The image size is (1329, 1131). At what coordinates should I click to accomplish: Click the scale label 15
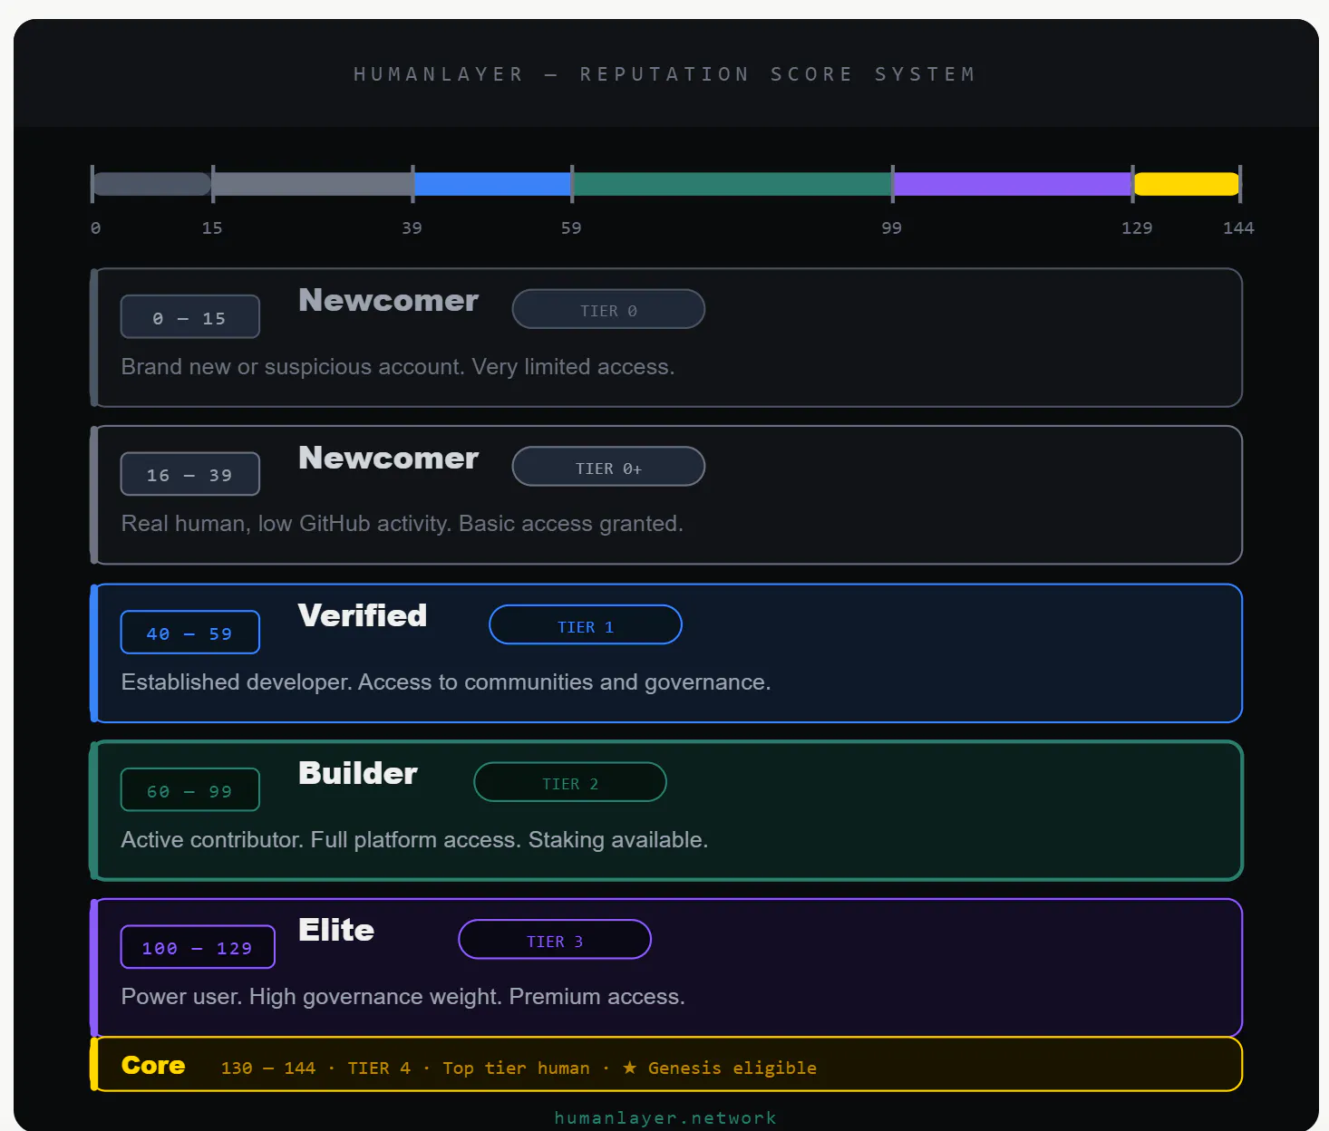coord(212,228)
